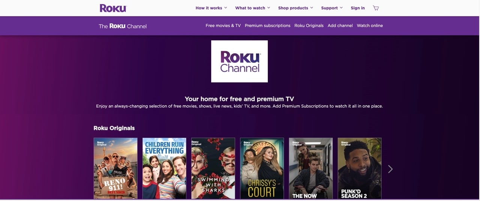Open Punk'd Season 2 poster
Screen dimensions: 480x201
coord(359,168)
